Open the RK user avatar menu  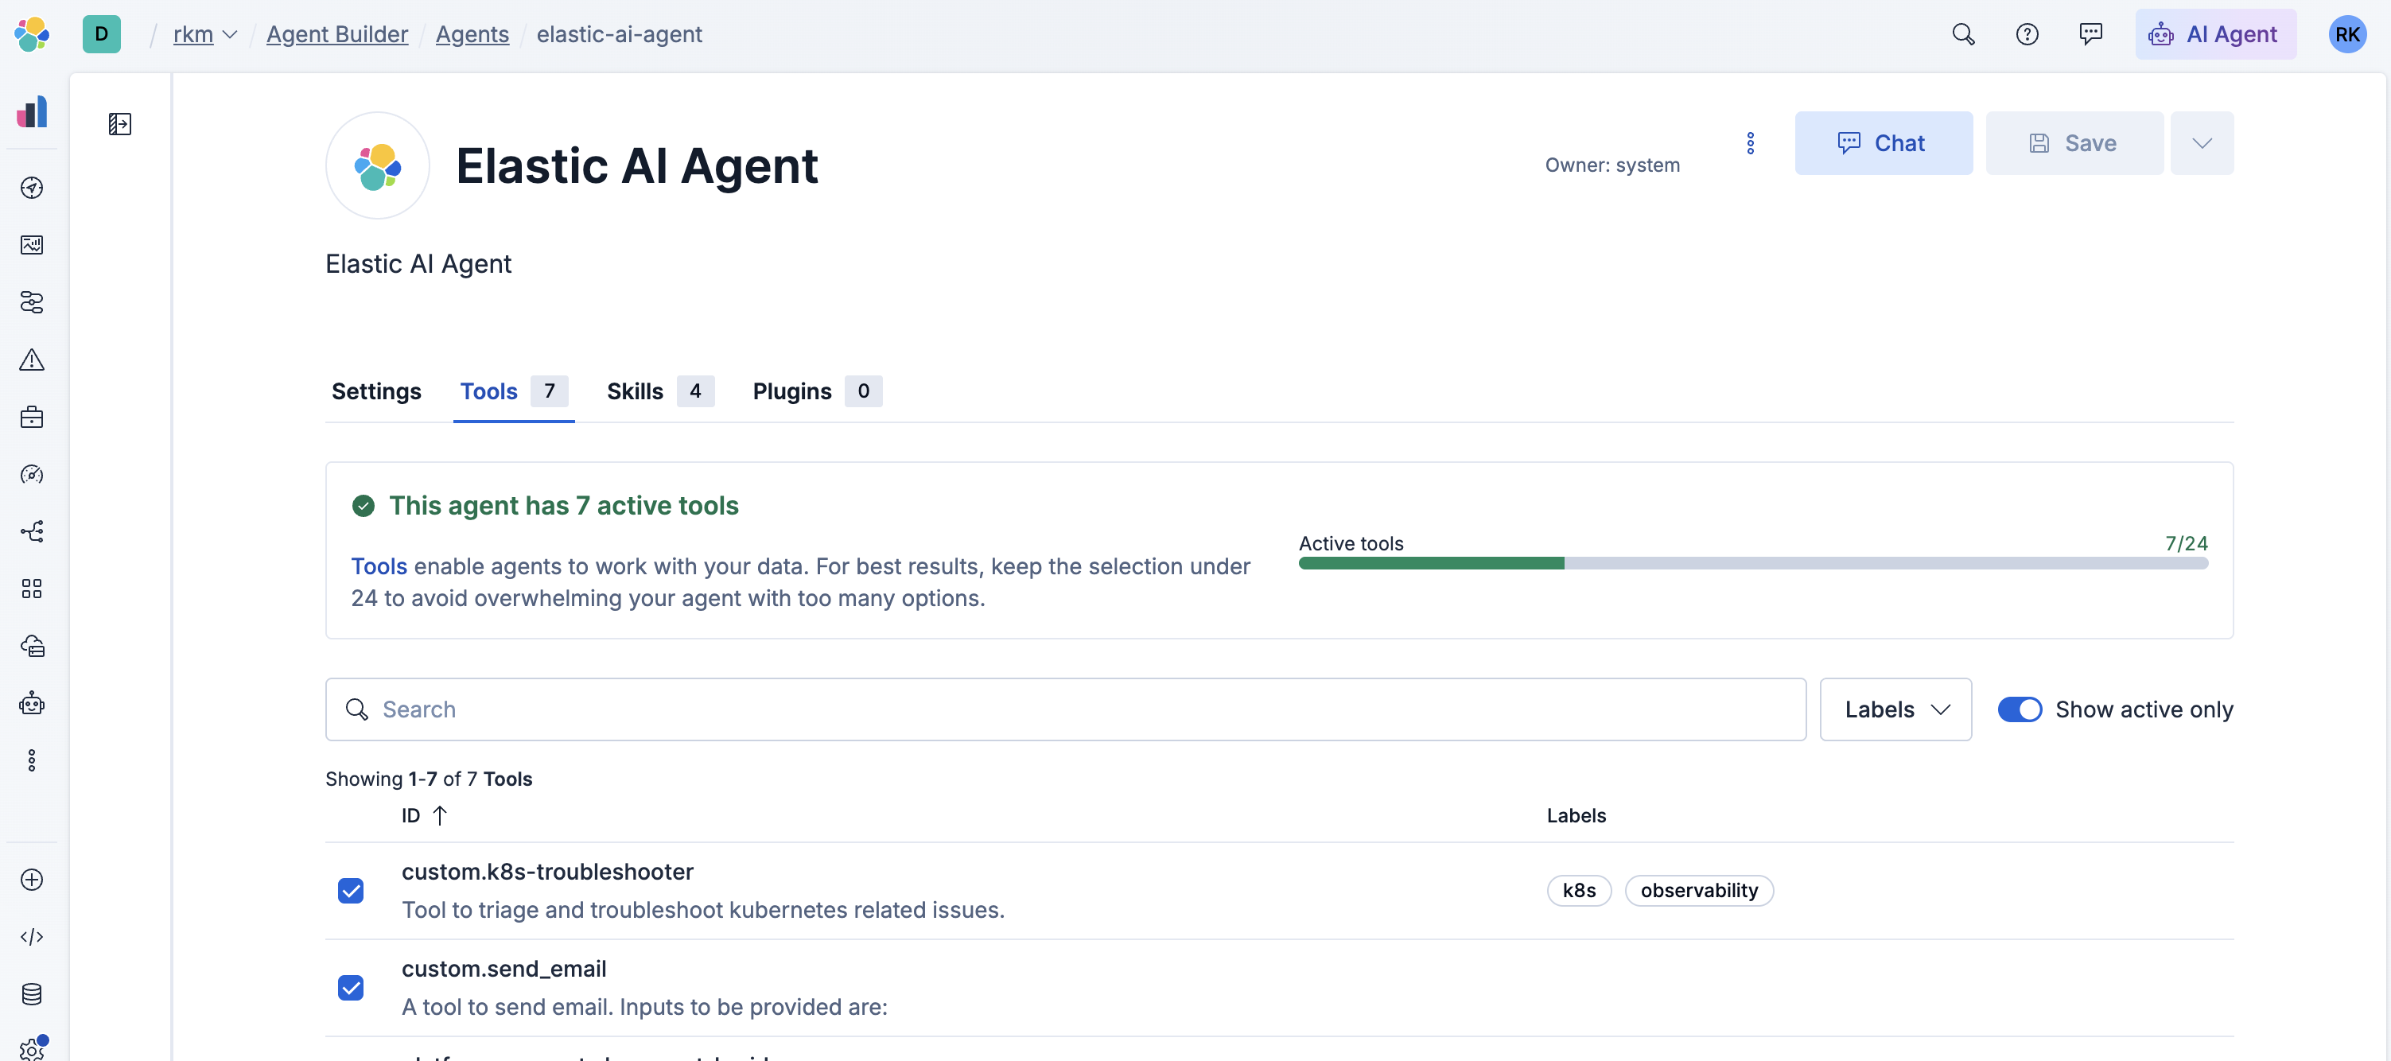(2346, 34)
